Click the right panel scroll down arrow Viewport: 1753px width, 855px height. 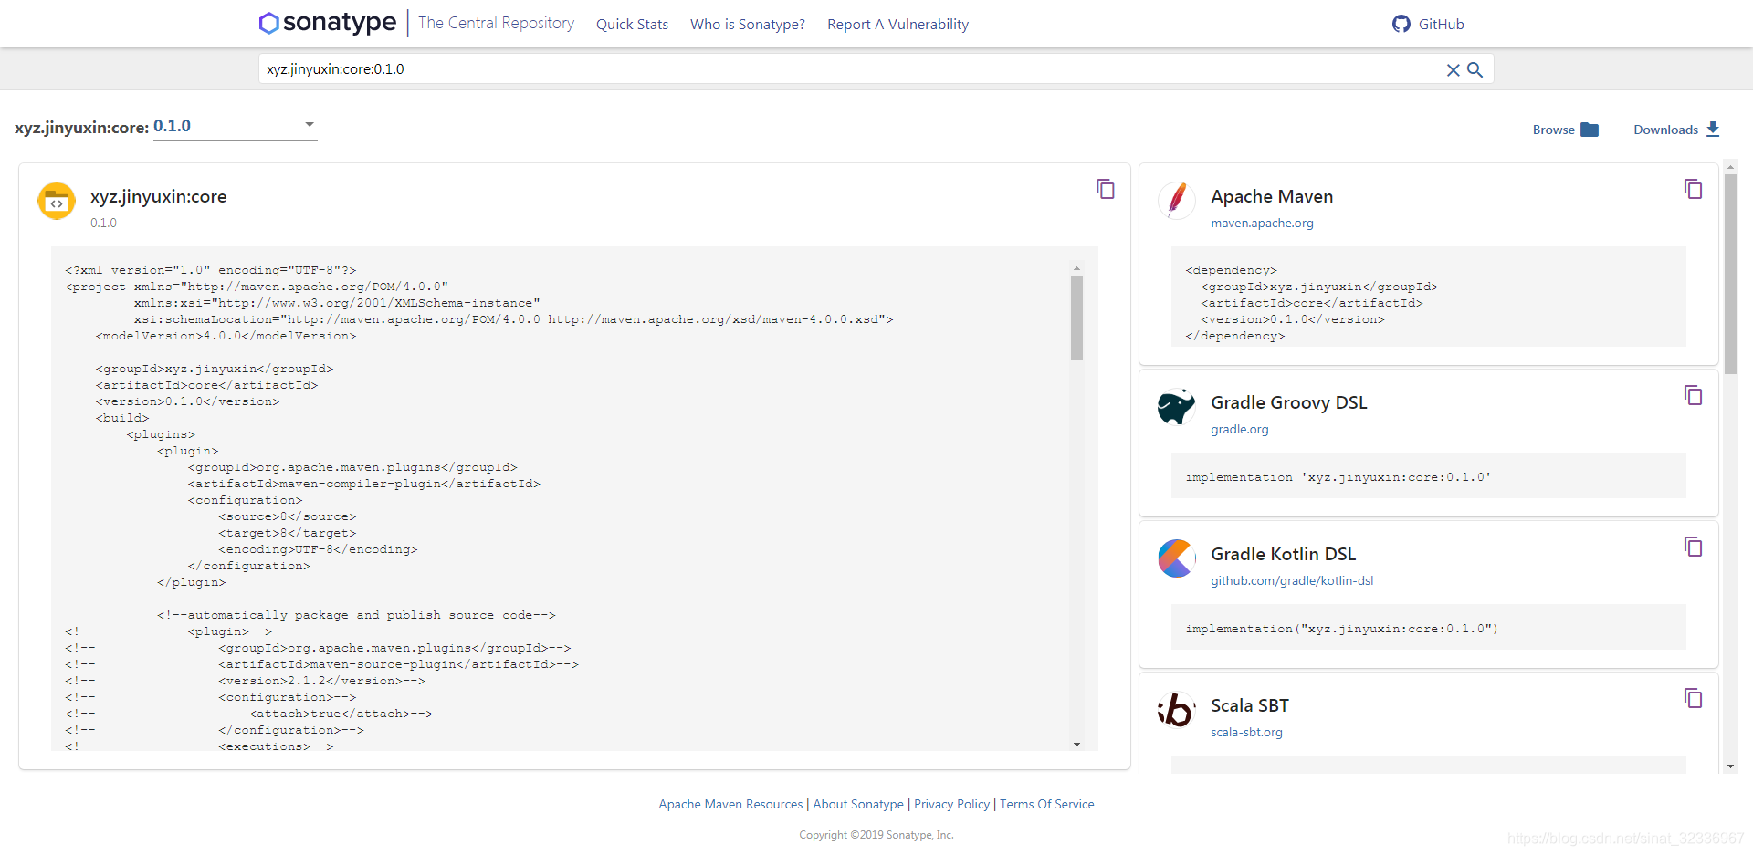click(1730, 766)
